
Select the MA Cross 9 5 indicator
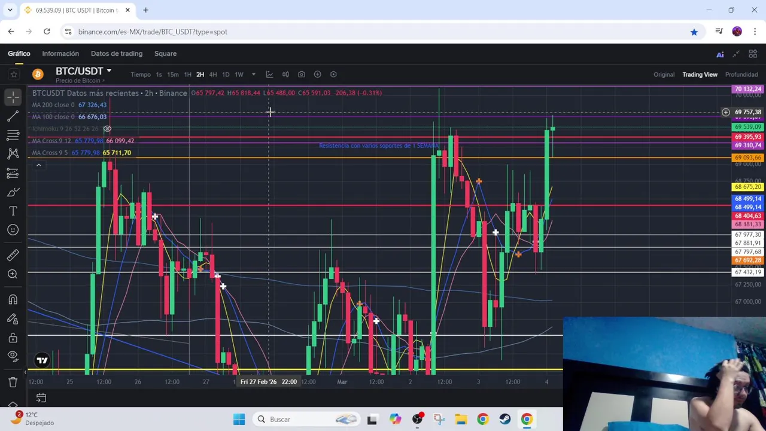click(x=50, y=153)
